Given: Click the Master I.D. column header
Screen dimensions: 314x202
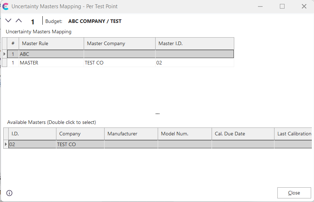Looking at the screenshot, I should [x=194, y=44].
